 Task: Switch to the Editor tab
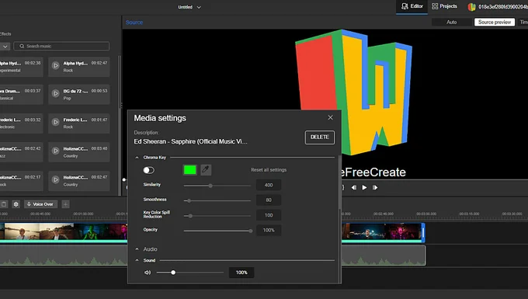click(412, 7)
